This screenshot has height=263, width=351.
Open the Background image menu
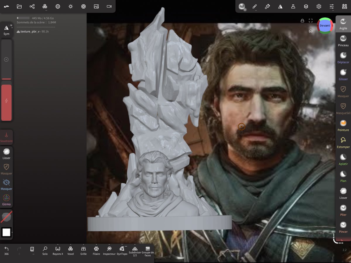coord(96,6)
